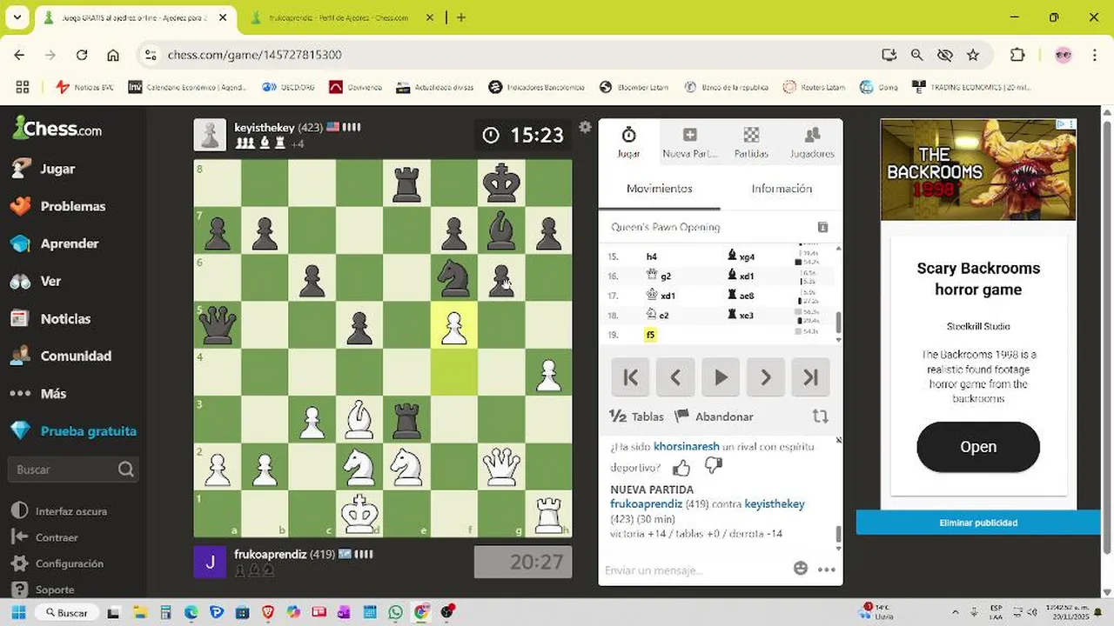Screen dimensions: 1114x626
Task: Open browser extensions puzzle icon
Action: coord(1017,55)
